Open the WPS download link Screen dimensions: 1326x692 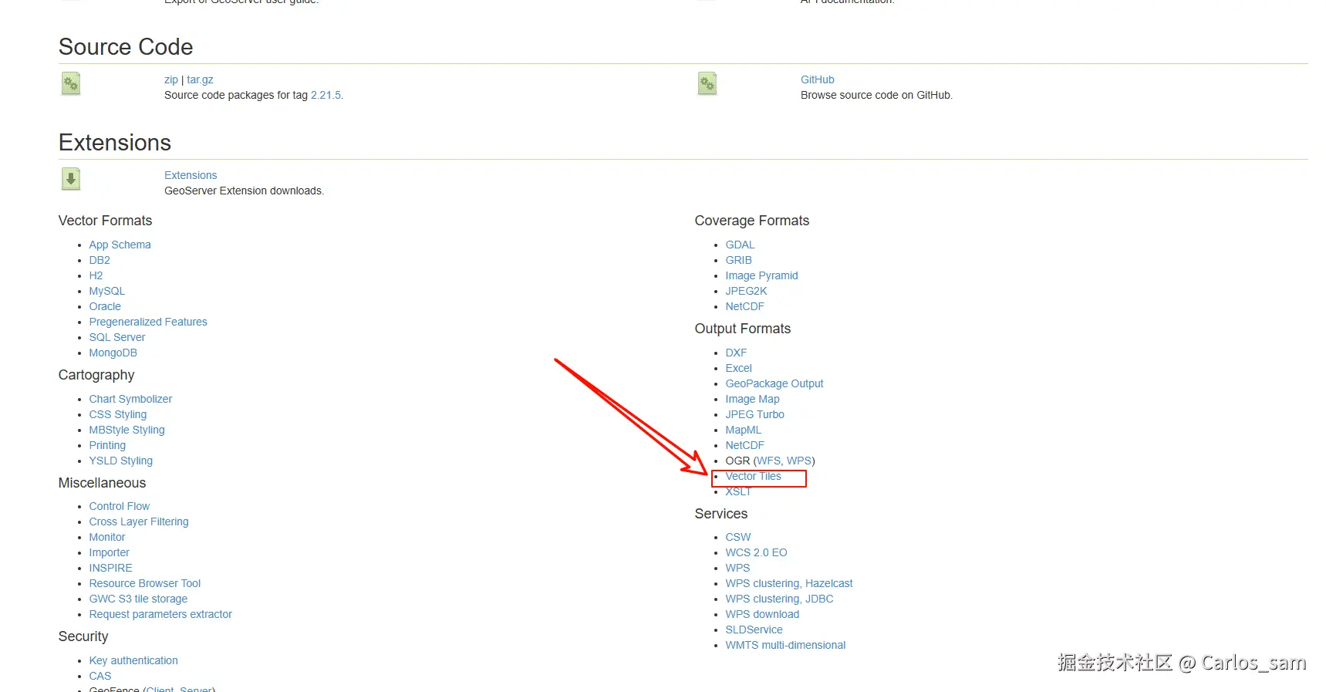(762, 614)
